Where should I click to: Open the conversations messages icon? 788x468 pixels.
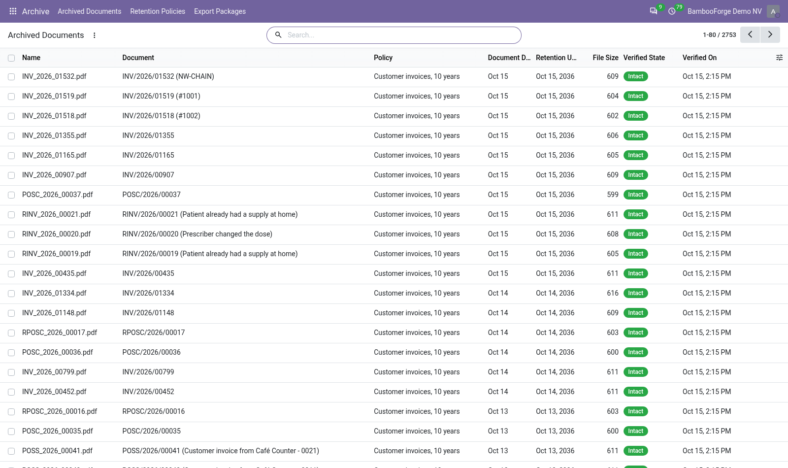654,11
